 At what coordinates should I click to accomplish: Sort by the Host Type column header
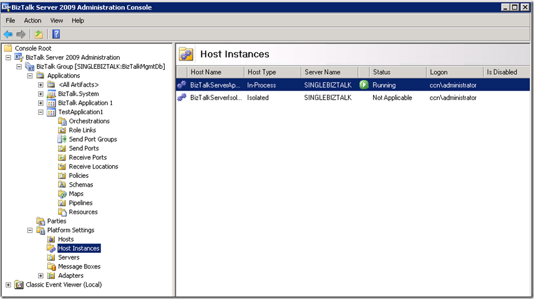pyautogui.click(x=273, y=72)
